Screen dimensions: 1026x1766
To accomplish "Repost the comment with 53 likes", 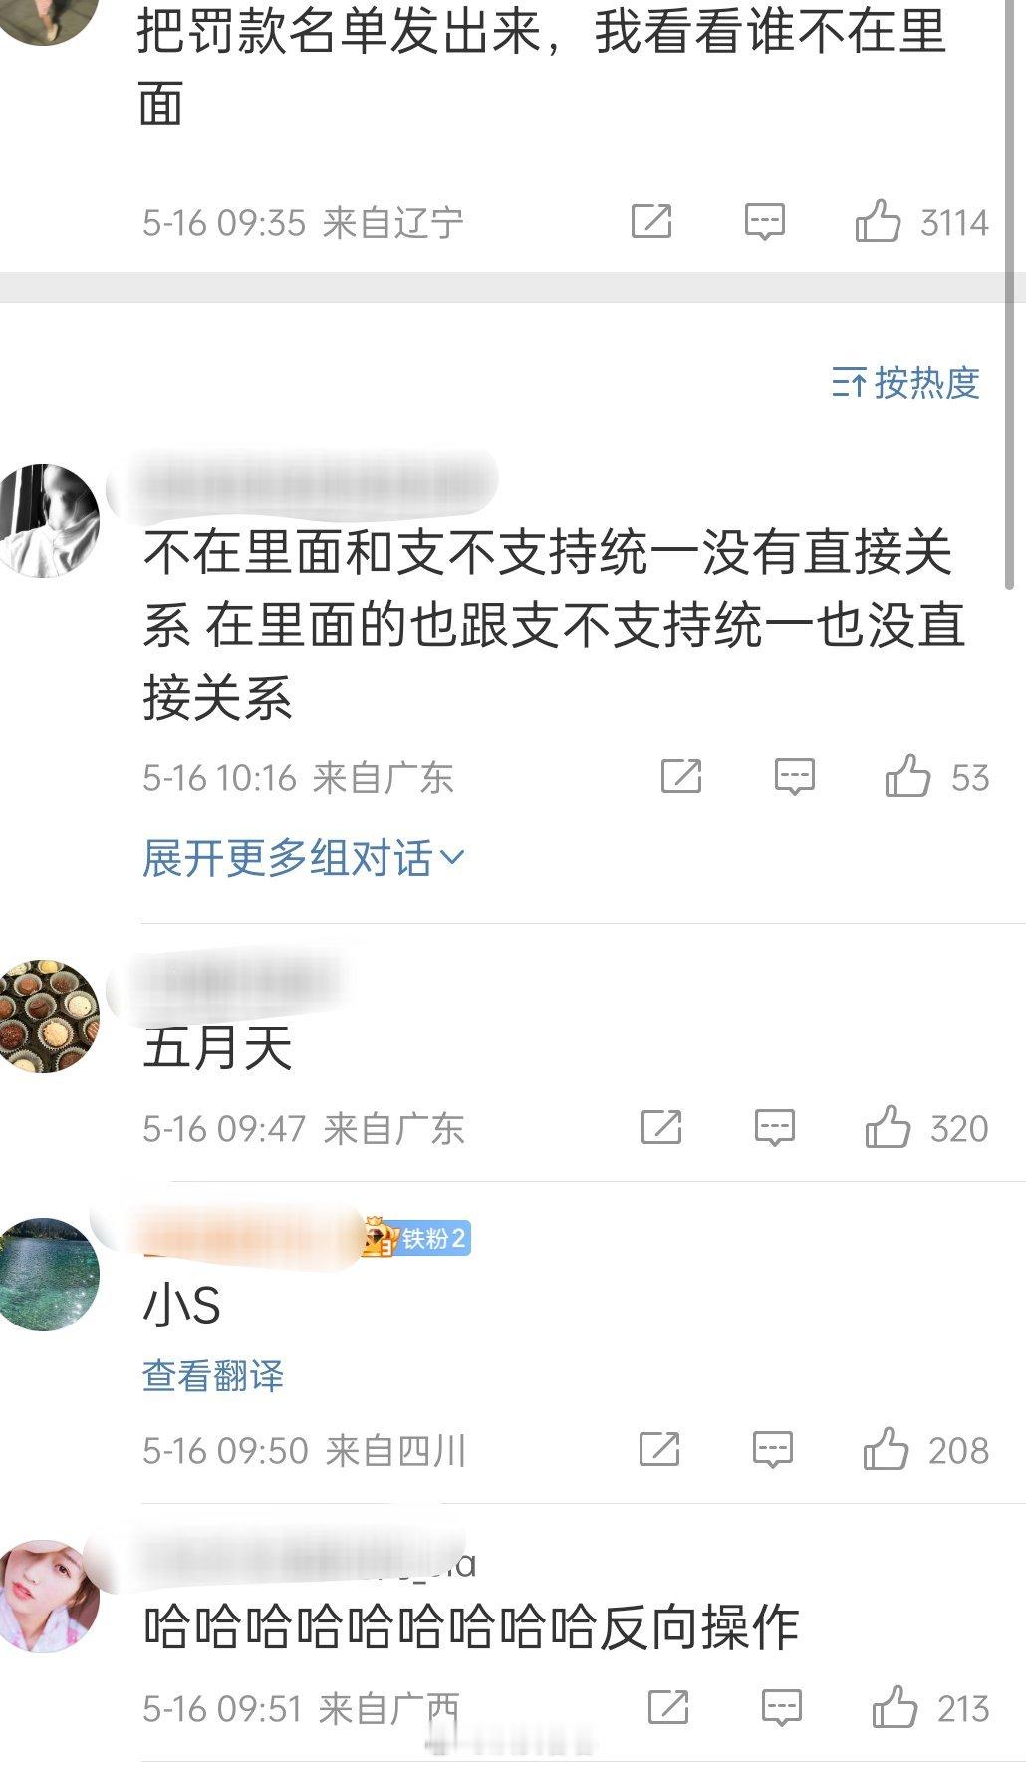I will coord(681,776).
